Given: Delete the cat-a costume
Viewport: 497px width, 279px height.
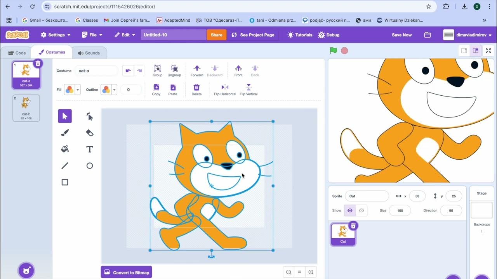Looking at the screenshot, I should tap(38, 64).
